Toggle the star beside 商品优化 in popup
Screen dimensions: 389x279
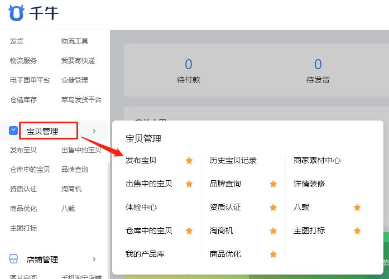point(273,254)
